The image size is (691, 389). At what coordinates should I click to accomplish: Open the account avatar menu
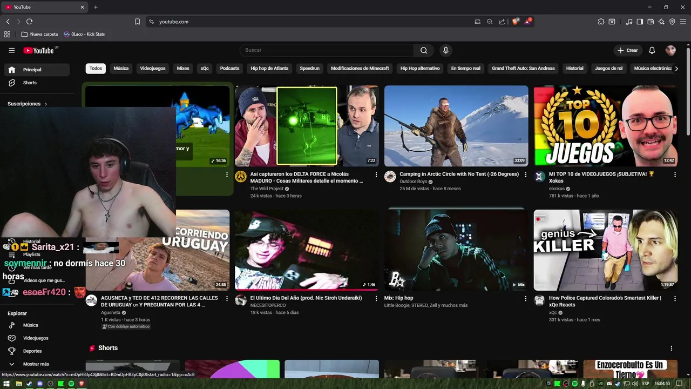(x=670, y=50)
